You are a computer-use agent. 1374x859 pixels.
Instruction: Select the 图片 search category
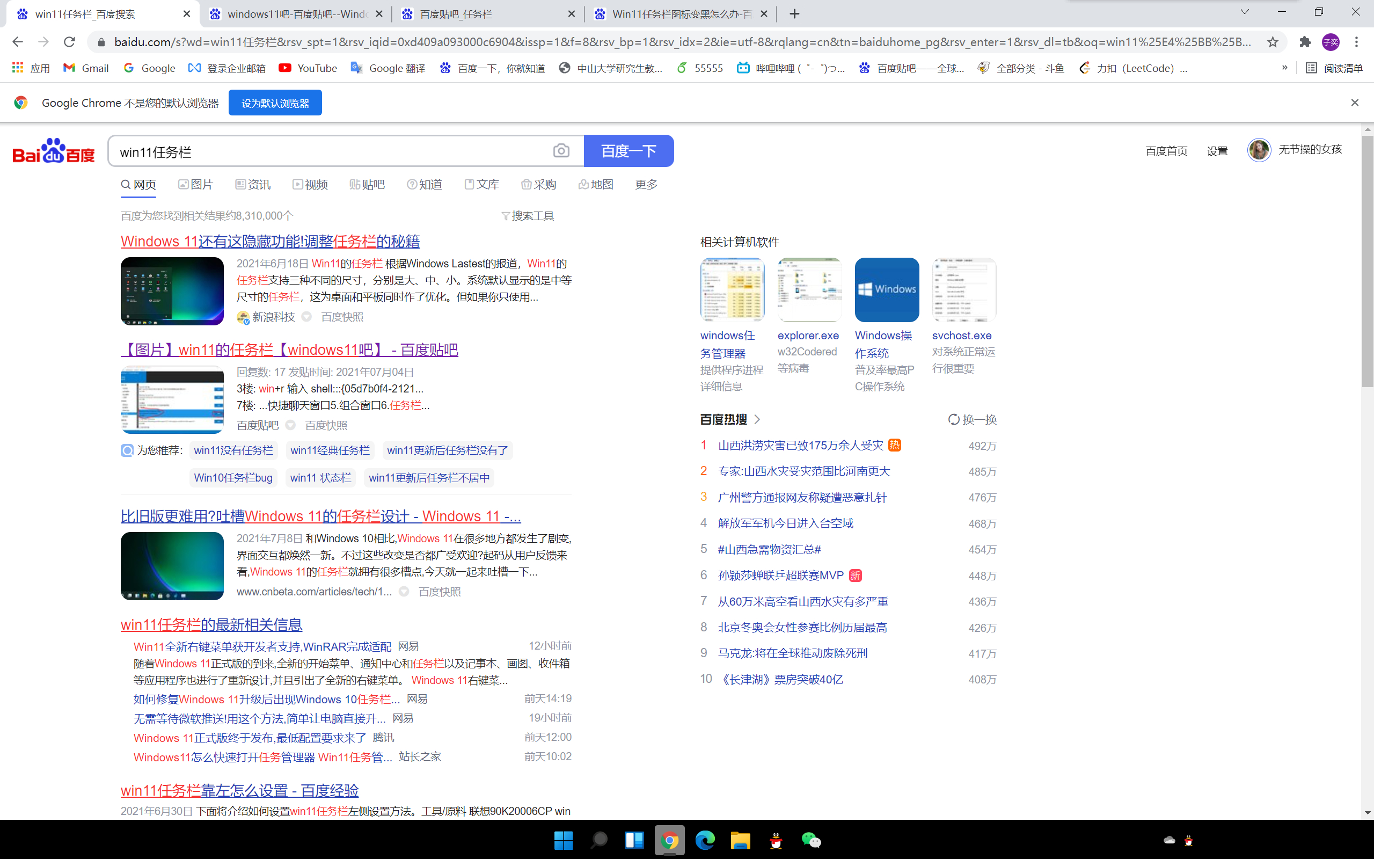click(195, 185)
